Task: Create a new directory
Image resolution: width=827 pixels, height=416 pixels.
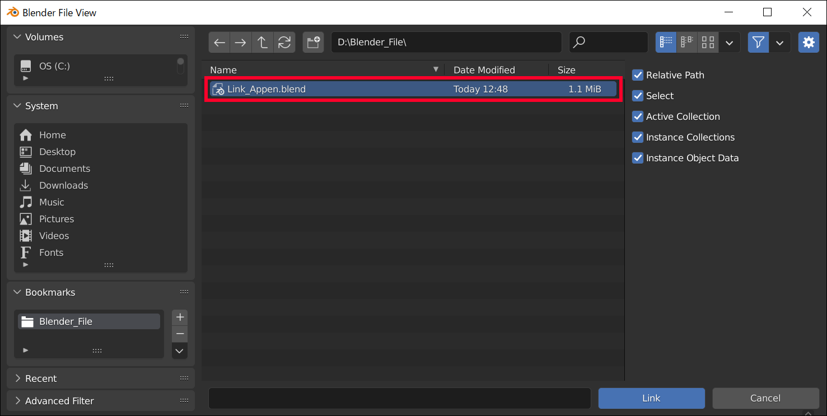Action: pyautogui.click(x=313, y=42)
